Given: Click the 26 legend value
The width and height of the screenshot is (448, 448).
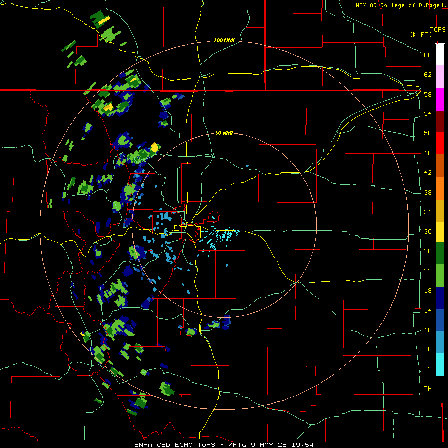Looking at the screenshot, I should point(428,251).
